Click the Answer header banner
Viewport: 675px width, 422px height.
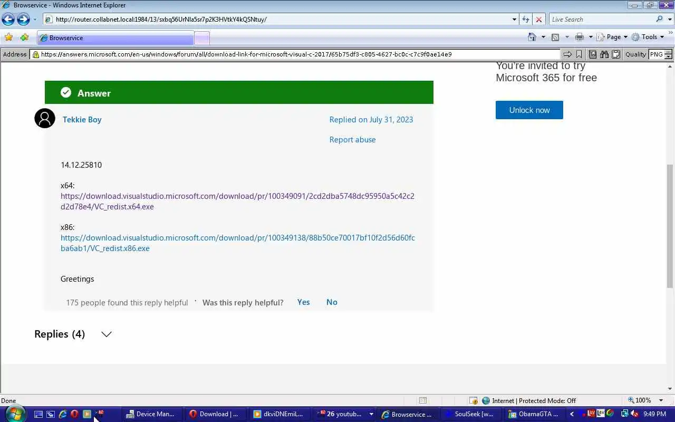pos(239,92)
